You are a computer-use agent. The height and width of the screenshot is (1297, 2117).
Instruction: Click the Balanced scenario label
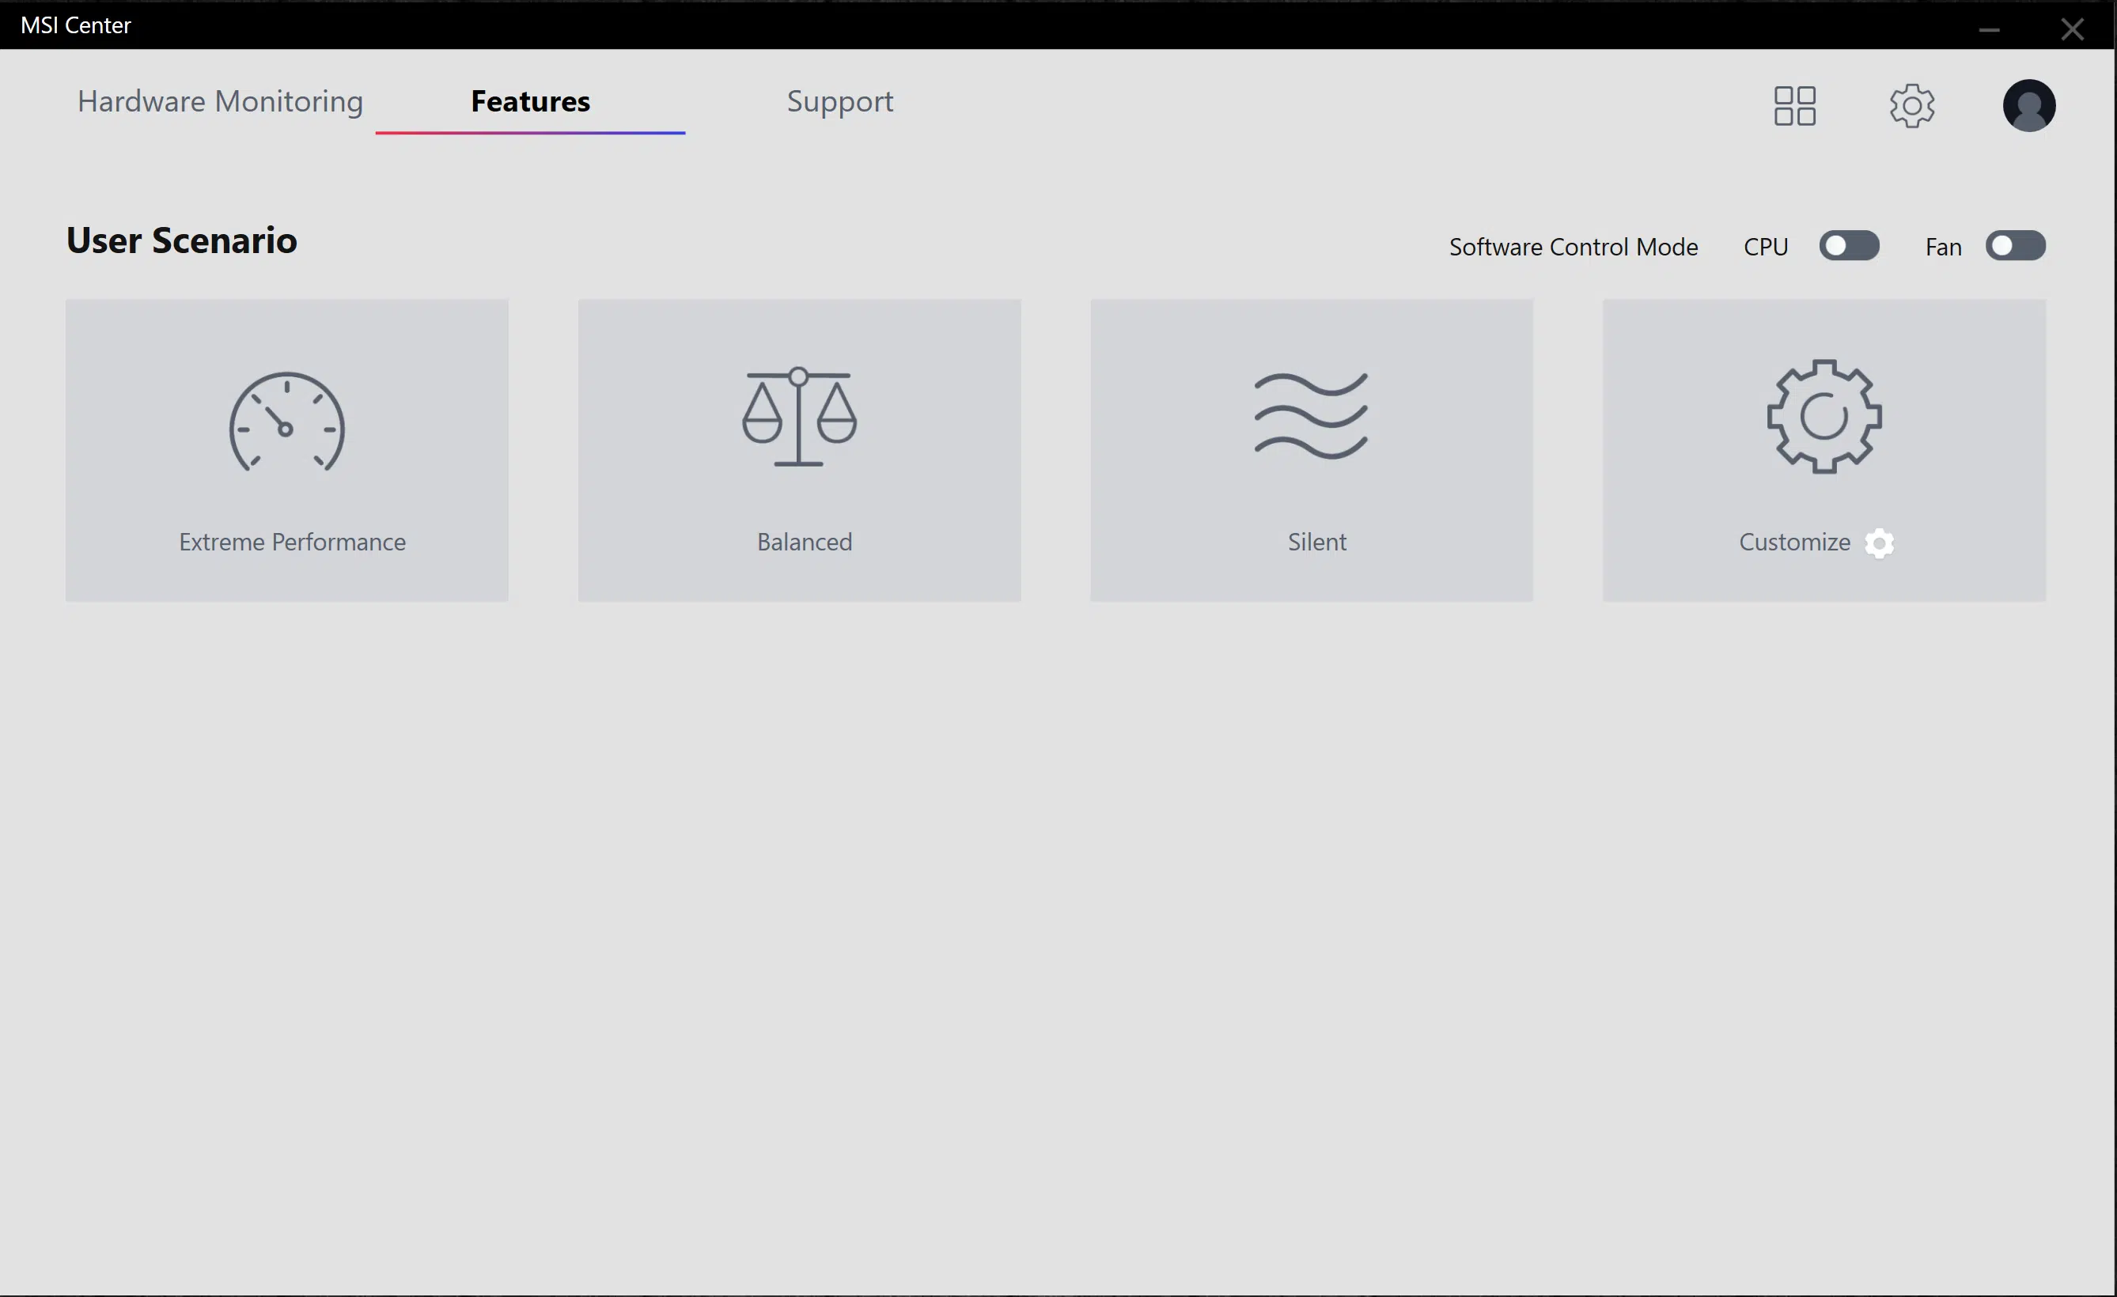tap(805, 542)
